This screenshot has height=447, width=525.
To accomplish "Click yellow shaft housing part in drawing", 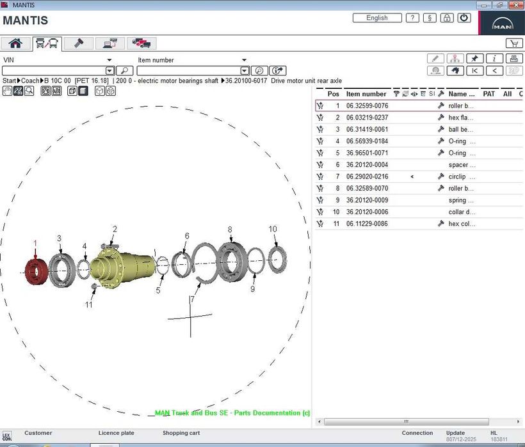I will (x=122, y=267).
